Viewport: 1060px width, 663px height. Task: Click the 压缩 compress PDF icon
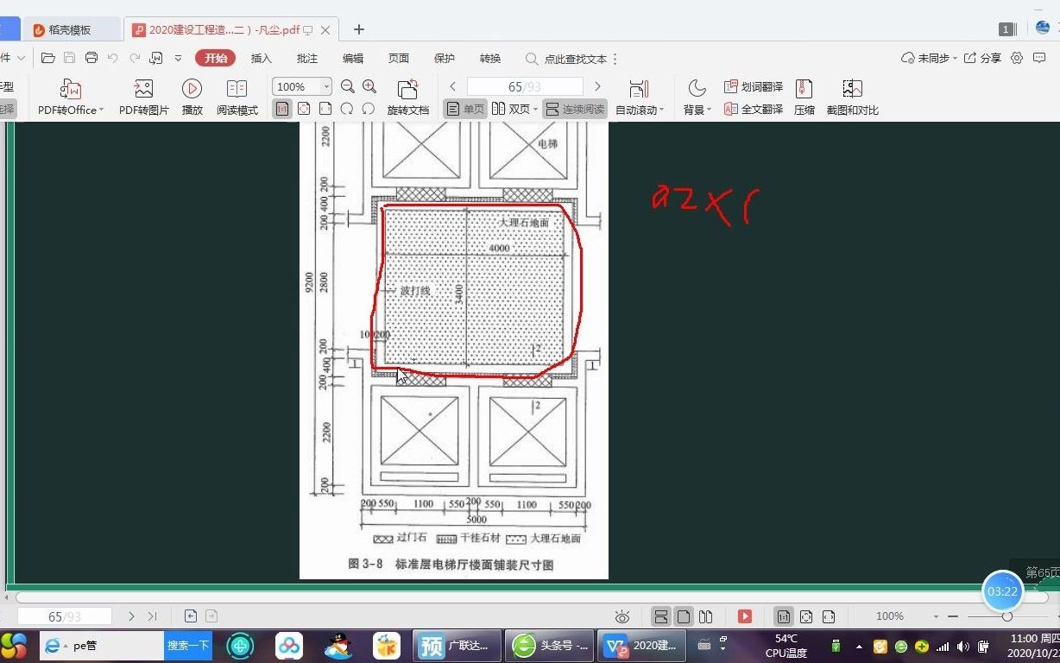(x=804, y=95)
